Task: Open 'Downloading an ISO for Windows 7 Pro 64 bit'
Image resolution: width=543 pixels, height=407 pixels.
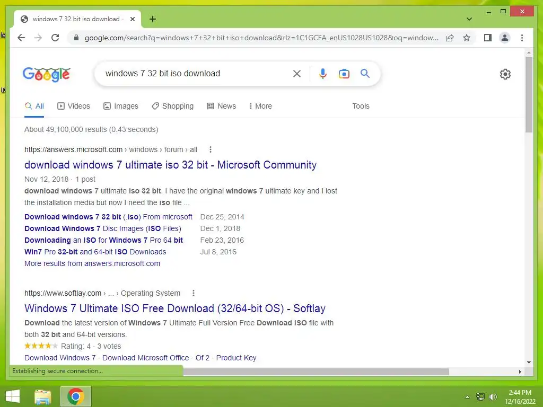Action: (103, 240)
